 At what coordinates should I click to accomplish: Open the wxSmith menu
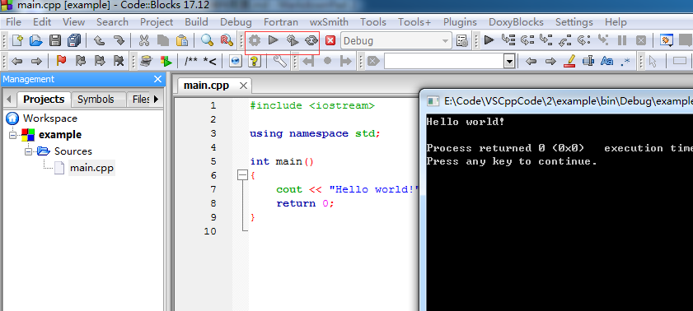(329, 22)
